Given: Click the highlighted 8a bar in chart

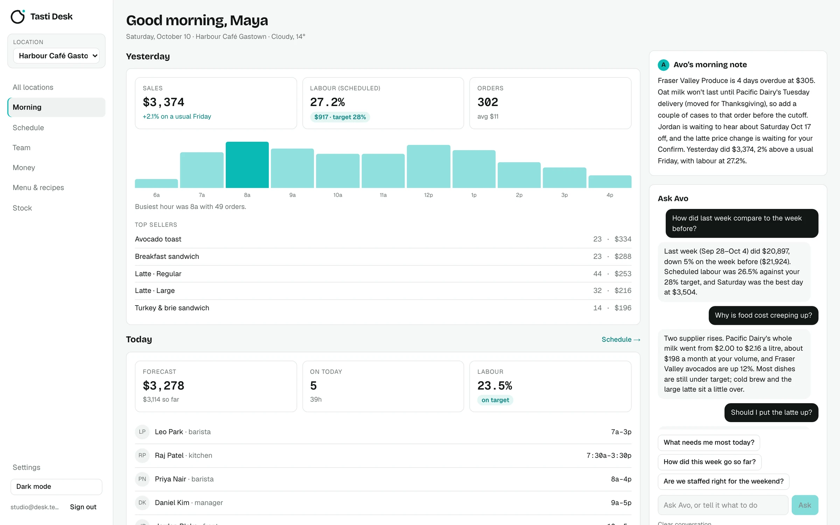Looking at the screenshot, I should pos(247,165).
